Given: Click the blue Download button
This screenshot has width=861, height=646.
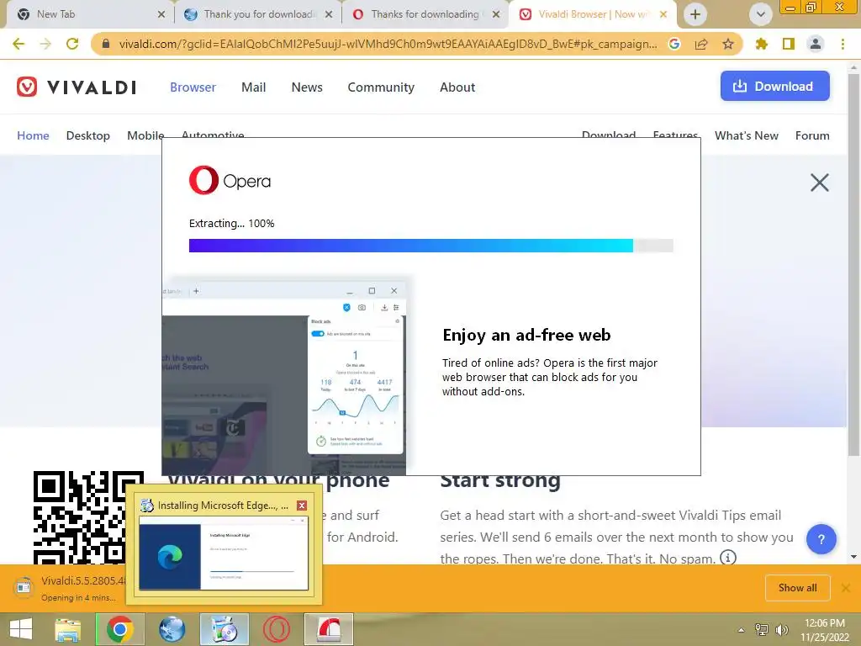Looking at the screenshot, I should [774, 86].
